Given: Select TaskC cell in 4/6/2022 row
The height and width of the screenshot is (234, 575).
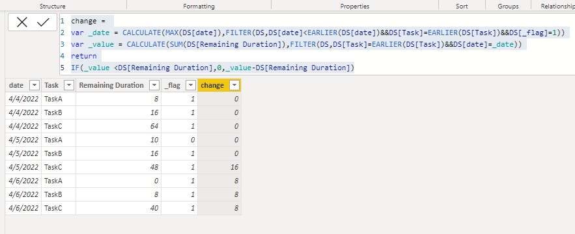Looking at the screenshot, I should (x=59, y=208).
